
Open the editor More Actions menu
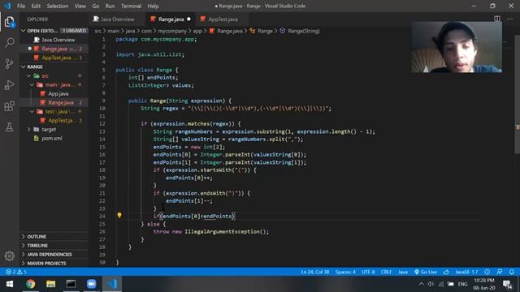pyautogui.click(x=509, y=19)
